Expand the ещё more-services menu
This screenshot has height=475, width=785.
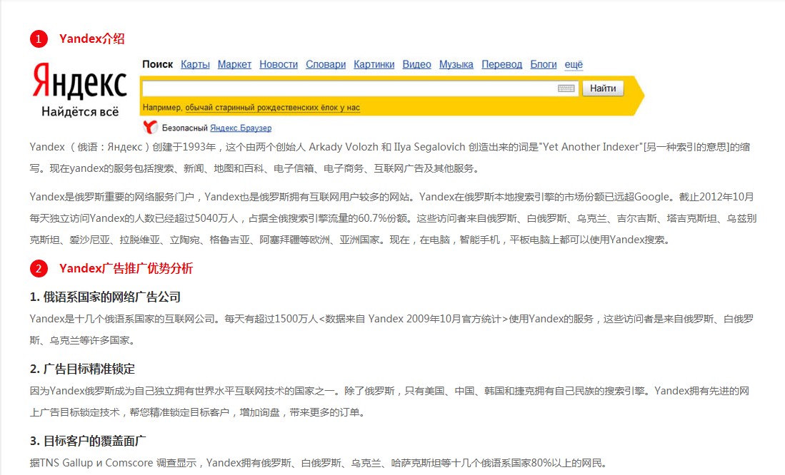coord(574,64)
